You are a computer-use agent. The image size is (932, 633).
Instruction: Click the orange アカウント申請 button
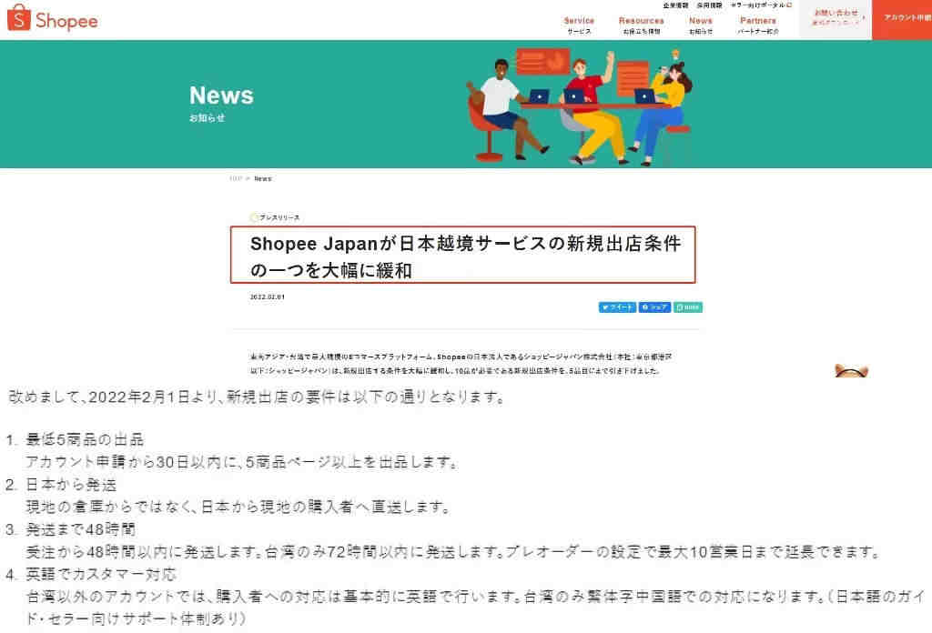902,20
